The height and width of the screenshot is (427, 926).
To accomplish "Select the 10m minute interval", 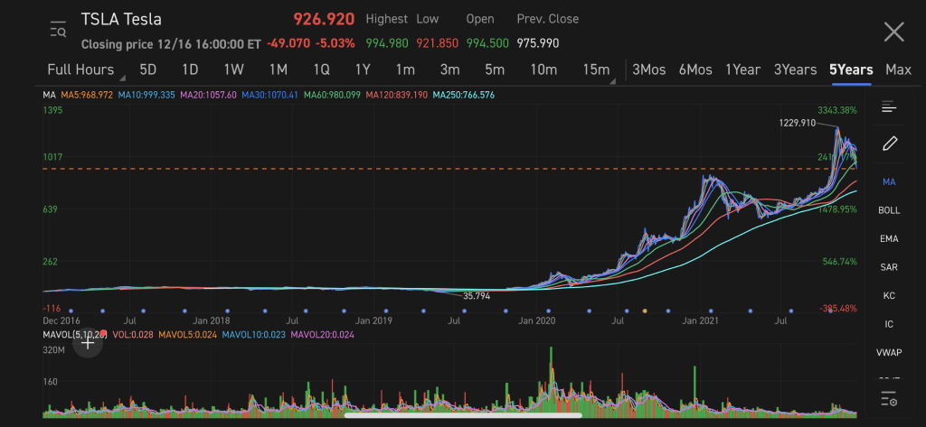I will pyautogui.click(x=543, y=70).
